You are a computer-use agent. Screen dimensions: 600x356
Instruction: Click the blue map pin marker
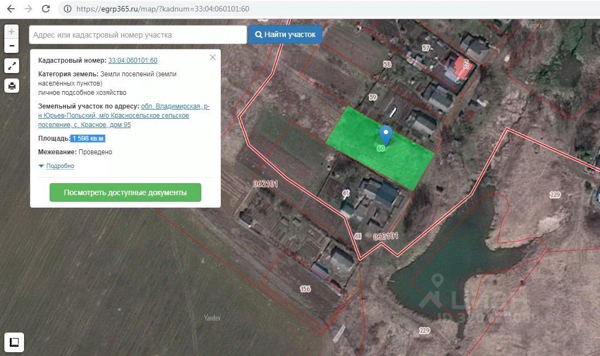pos(386,135)
